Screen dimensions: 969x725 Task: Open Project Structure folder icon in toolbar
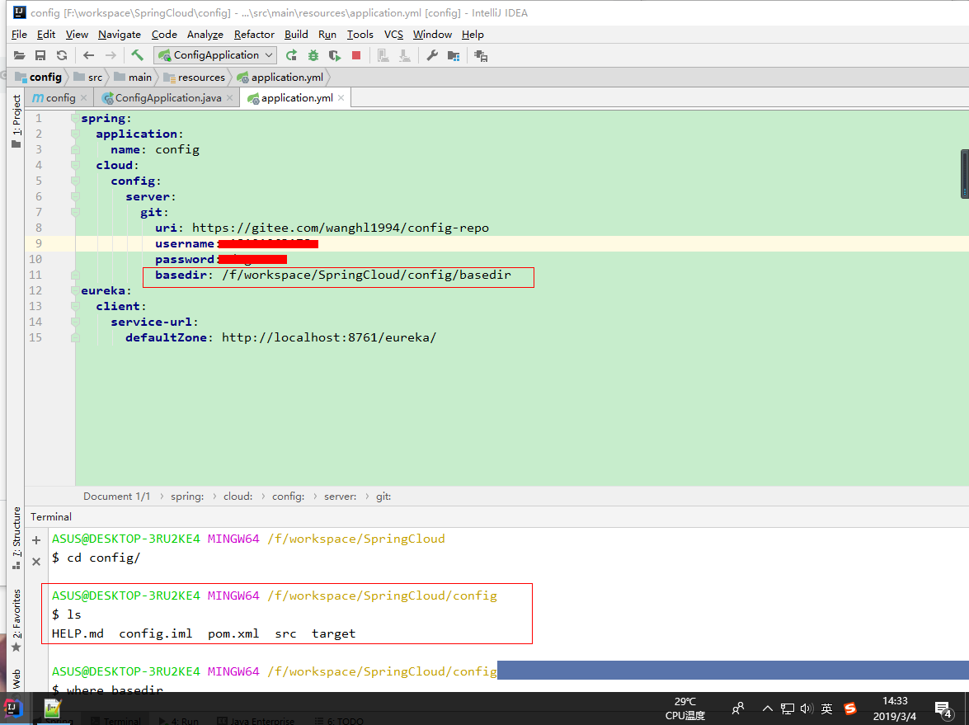pyautogui.click(x=453, y=55)
